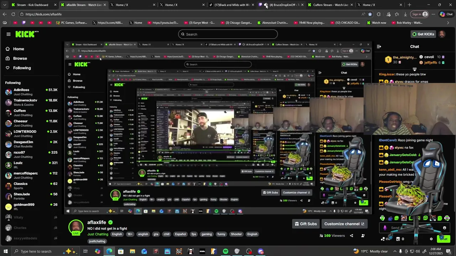The width and height of the screenshot is (456, 256).
Task: Reload the page
Action: coord(13,14)
